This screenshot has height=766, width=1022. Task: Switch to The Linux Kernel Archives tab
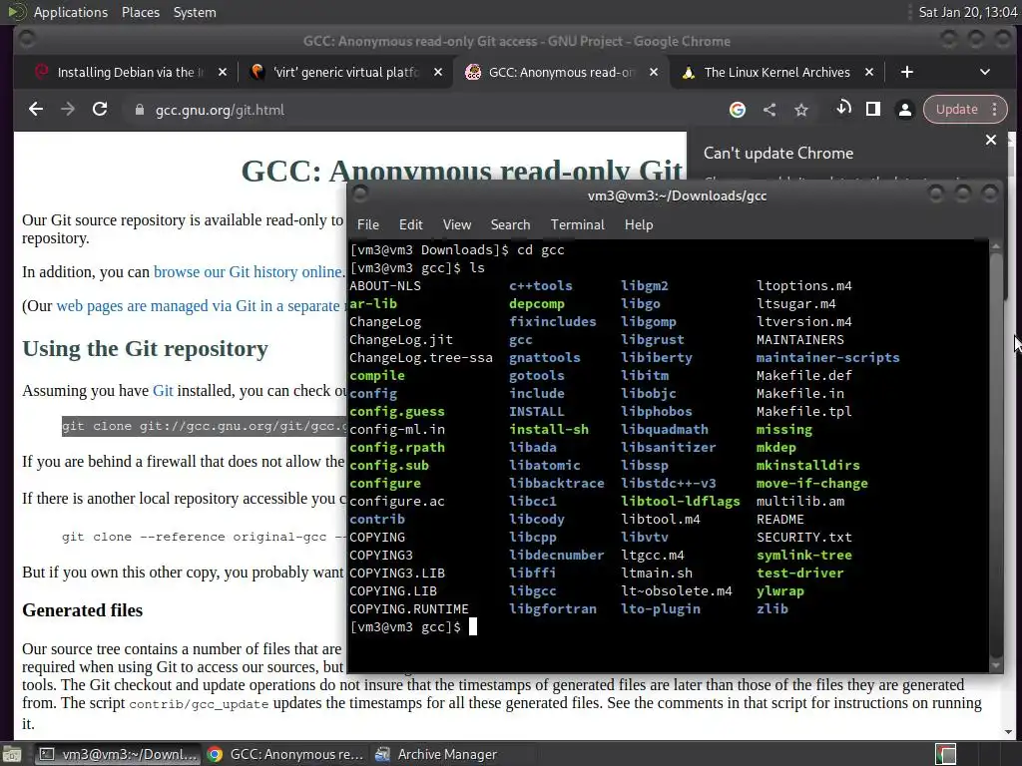coord(775,72)
